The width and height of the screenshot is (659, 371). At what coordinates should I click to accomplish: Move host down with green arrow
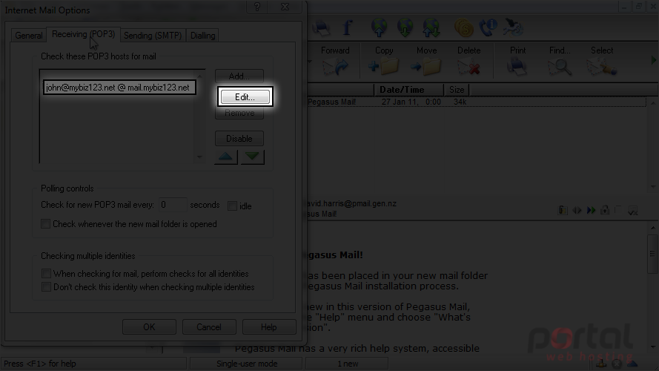pos(252,157)
